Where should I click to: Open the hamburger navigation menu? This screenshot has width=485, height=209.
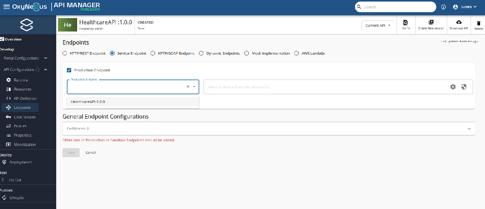[7, 7]
